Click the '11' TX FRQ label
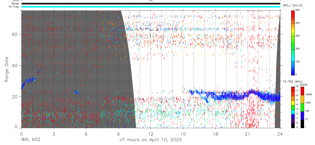Screen dimensions: 315x145 (x=297, y=118)
